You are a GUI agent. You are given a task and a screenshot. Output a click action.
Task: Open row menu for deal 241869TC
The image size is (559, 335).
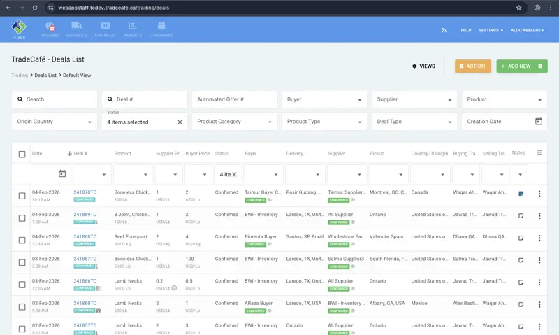pyautogui.click(x=539, y=216)
